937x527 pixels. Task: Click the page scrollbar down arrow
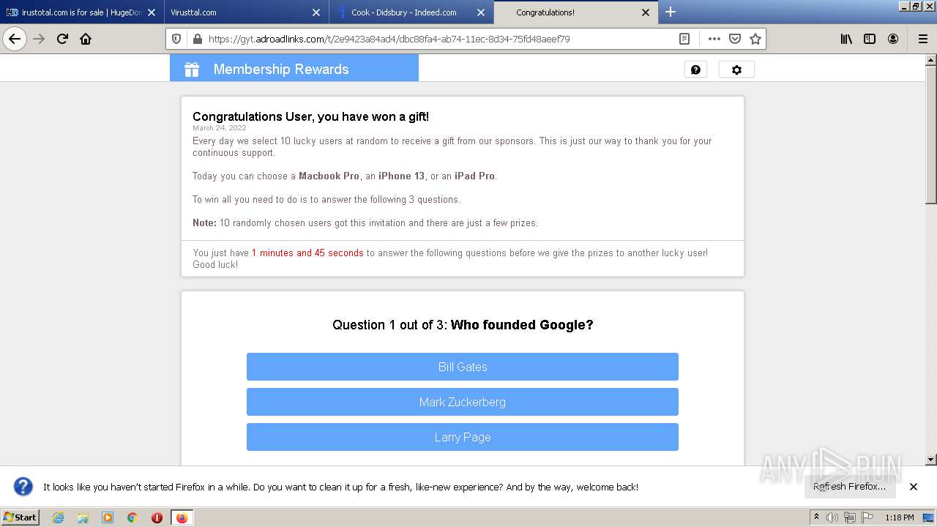931,460
